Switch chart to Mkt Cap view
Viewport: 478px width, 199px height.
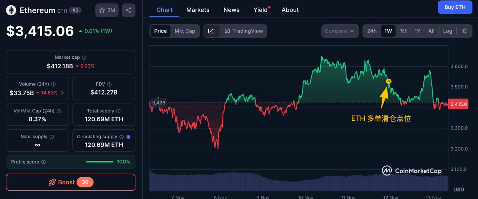click(185, 31)
